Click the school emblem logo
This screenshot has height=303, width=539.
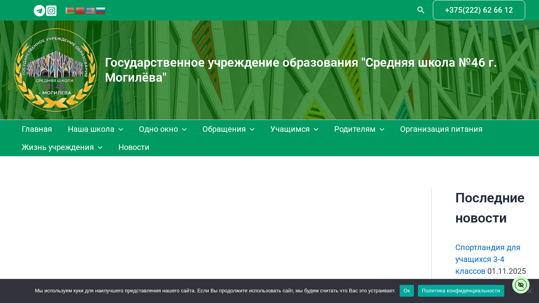pos(55,70)
